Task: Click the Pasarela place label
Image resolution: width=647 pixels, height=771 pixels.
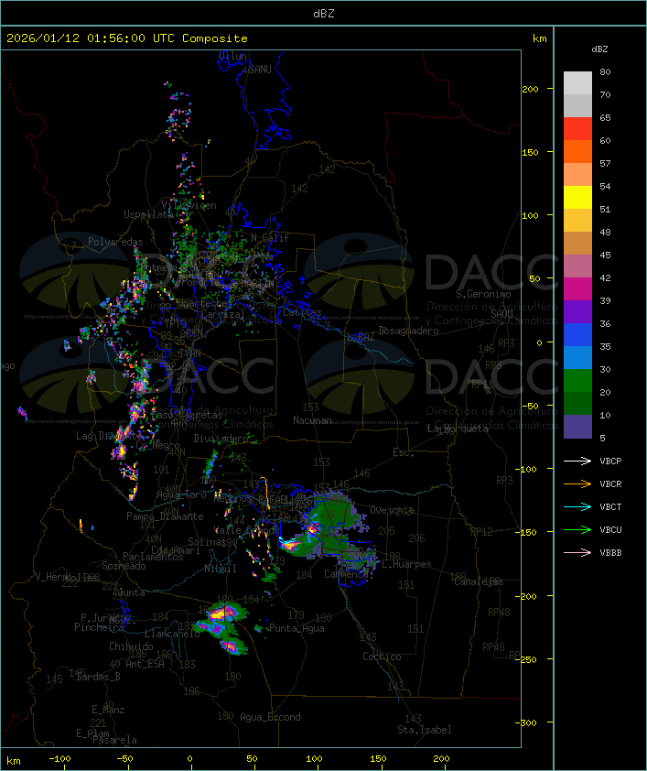Action: [114, 740]
